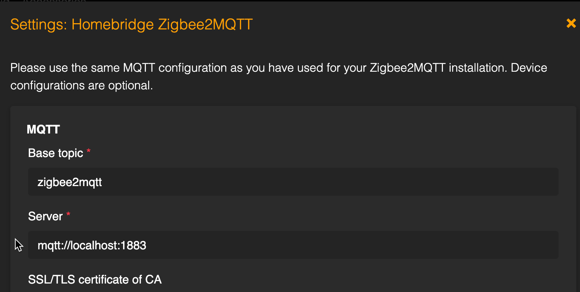Click the Settings: Homebridge Zigbee2MQTT title
Image resolution: width=580 pixels, height=292 pixels.
click(x=131, y=24)
